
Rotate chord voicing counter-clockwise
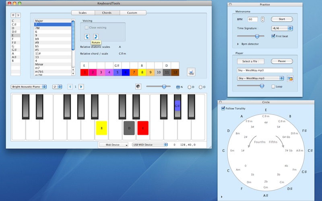(87, 37)
